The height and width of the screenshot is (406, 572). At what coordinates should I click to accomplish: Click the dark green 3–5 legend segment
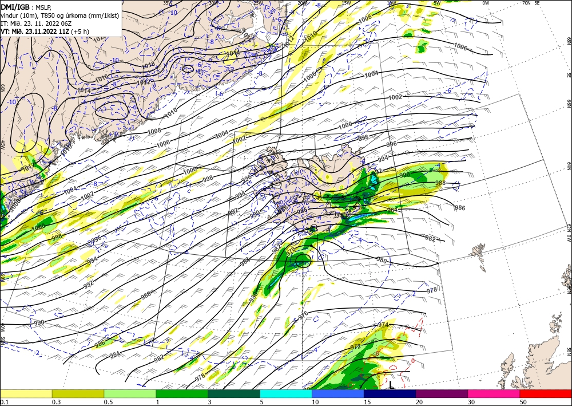234,393
